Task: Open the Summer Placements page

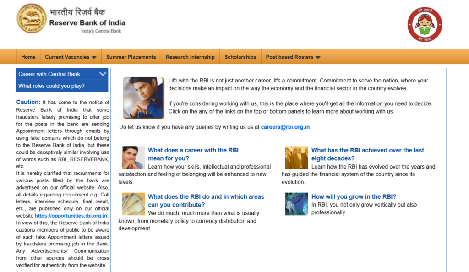Action: (x=131, y=57)
